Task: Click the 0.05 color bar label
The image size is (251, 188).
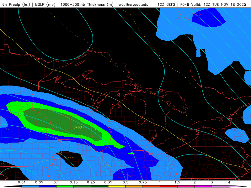Action: coord(39,182)
